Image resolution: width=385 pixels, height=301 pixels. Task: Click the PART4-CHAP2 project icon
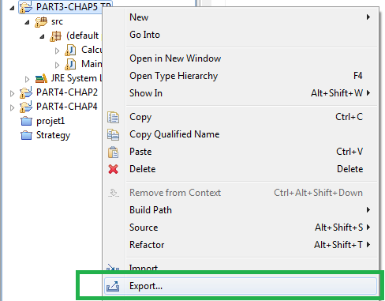pos(26,92)
